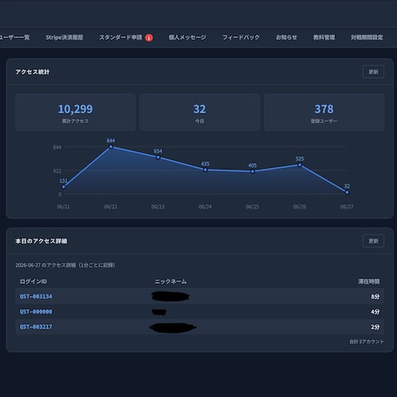The width and height of the screenshot is (397, 397).
Task: Click the 2分 stay time value
Action: [375, 327]
